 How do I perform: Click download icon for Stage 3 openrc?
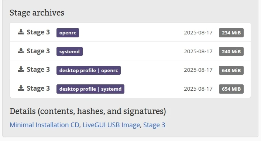tap(21, 32)
